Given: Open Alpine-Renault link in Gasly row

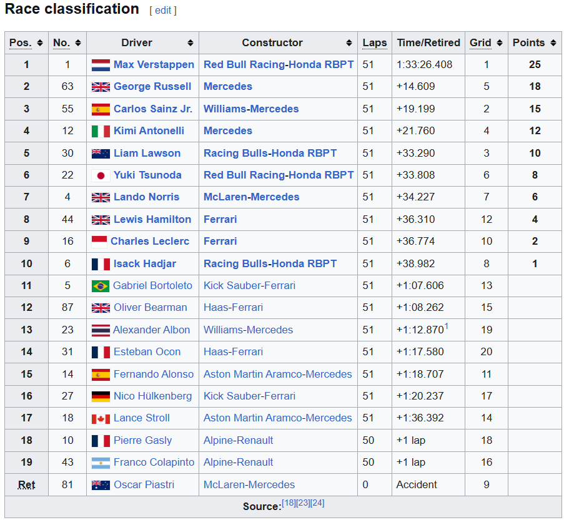Looking at the screenshot, I should pos(238,441).
